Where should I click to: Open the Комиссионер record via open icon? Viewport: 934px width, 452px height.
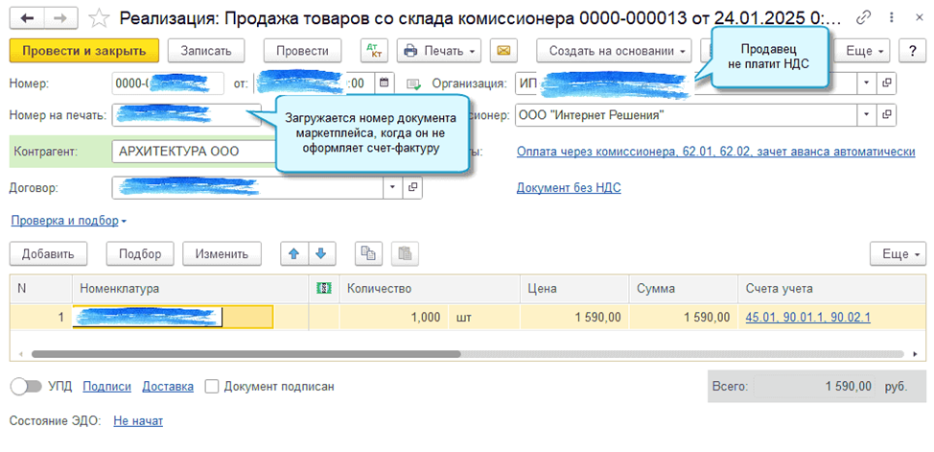tap(886, 115)
